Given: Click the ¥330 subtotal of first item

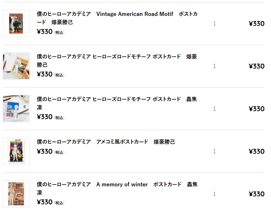Looking at the screenshot, I should [257, 24].
